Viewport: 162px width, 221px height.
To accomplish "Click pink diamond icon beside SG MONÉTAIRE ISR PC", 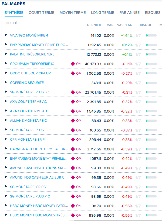I will pyautogui.click(x=73, y=187).
